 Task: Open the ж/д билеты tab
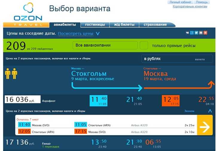click(x=124, y=25)
